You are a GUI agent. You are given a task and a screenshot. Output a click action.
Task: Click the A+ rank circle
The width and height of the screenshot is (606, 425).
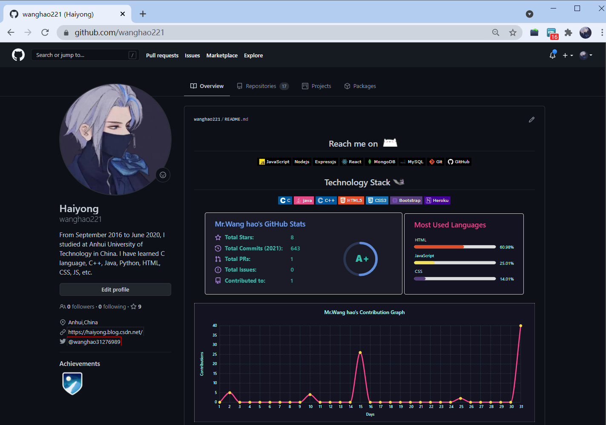tap(361, 259)
